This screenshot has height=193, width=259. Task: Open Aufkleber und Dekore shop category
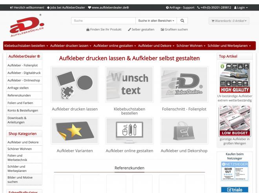click(24, 142)
